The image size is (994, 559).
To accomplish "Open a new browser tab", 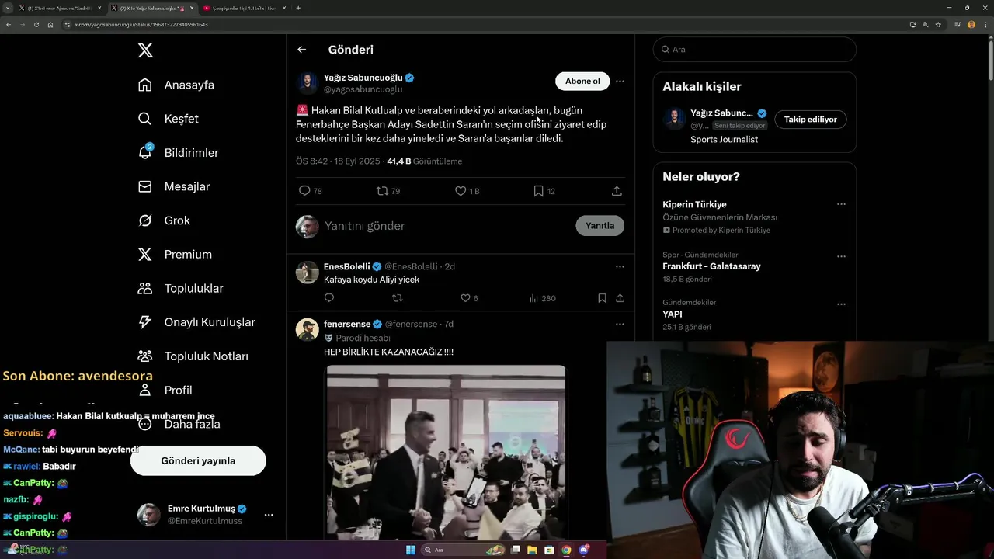I will (x=298, y=8).
